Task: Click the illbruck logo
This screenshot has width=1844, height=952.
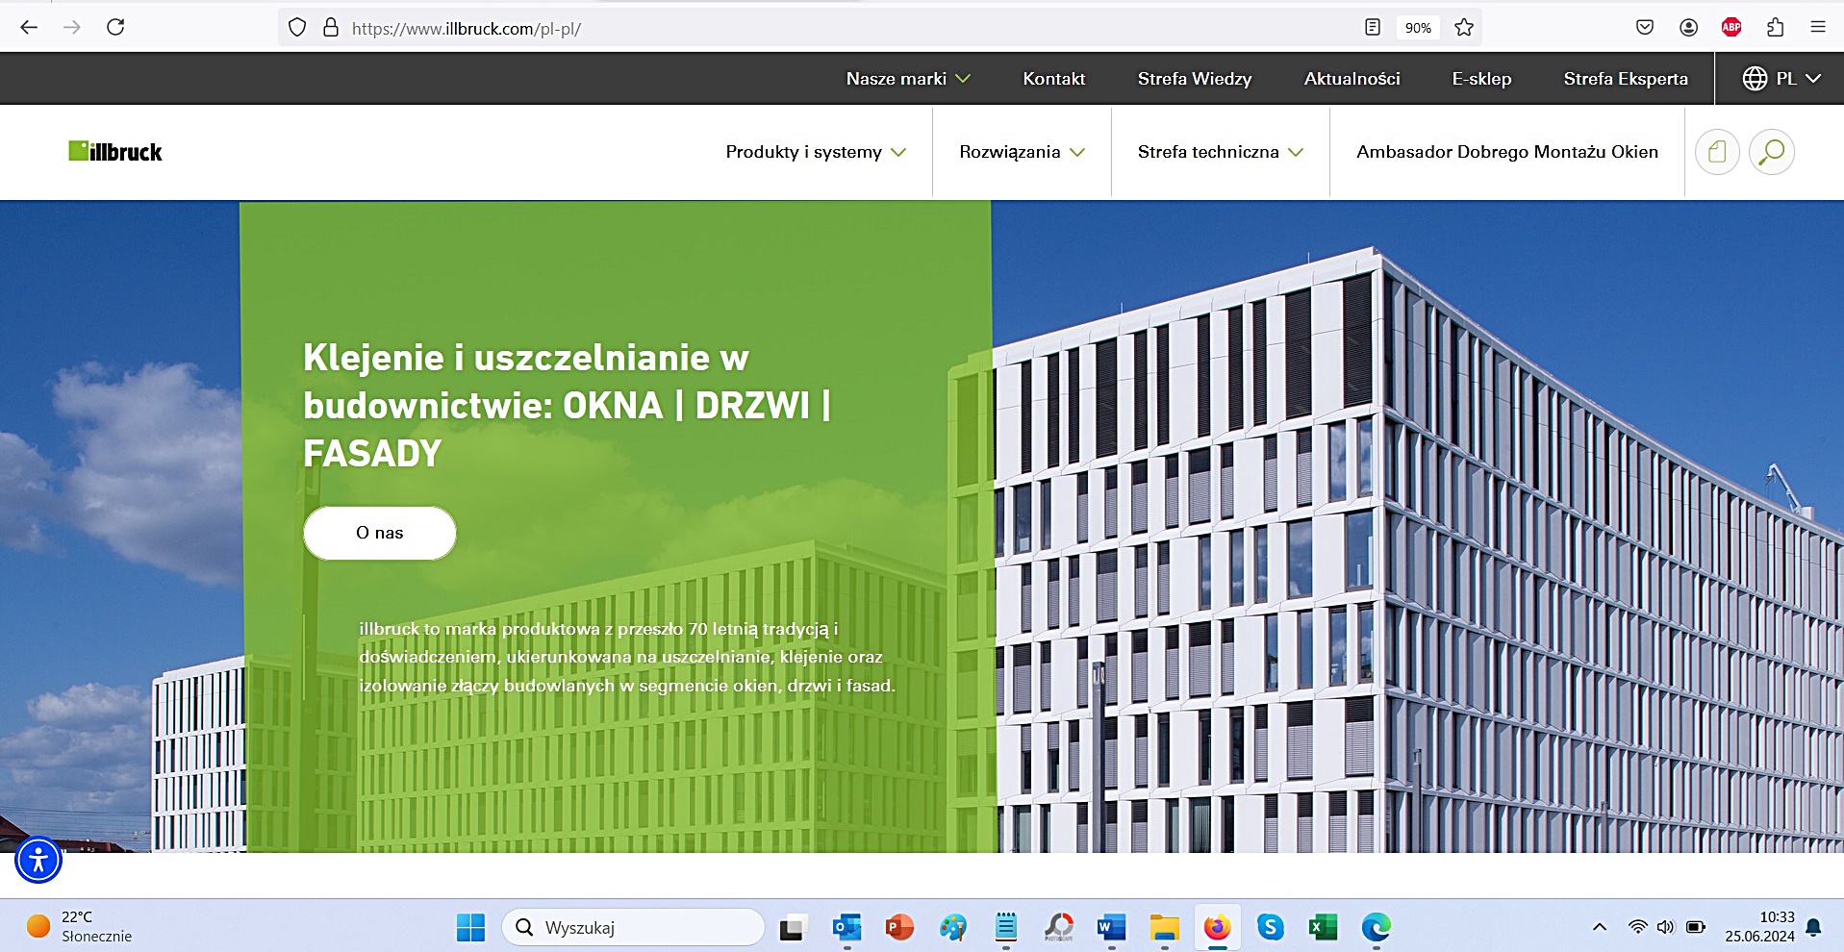Action: click(115, 152)
